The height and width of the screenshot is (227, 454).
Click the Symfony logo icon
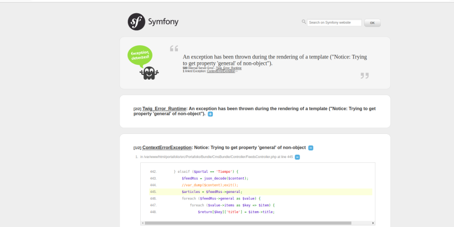(x=136, y=22)
